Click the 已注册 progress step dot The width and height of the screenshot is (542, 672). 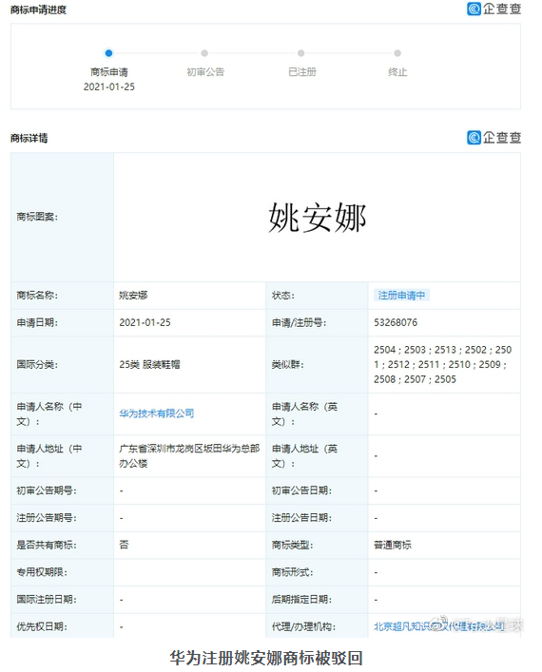[x=301, y=53]
